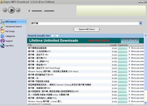This screenshot has width=147, height=106.
Task: Click inside the search keyword field
Action: pyautogui.click(x=85, y=23)
